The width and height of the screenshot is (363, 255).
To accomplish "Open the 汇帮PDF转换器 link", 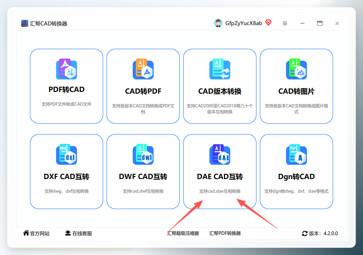I will tap(225, 233).
